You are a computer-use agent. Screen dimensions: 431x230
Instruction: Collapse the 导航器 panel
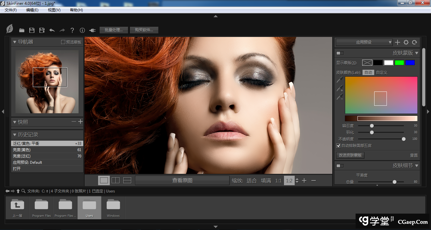tap(15, 42)
